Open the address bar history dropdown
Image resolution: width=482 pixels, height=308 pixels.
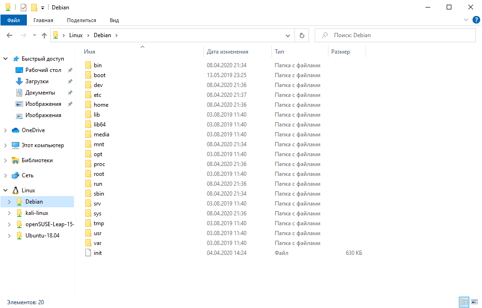tap(288, 36)
